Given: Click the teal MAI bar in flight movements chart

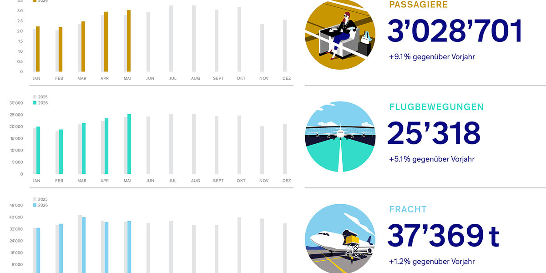Looking at the screenshot, I should (129, 144).
